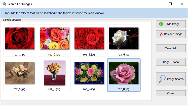This screenshot has height=106, width=188.
Task: Select the roz_8.jpg pink rose thumbnail
Action: pos(124,73)
